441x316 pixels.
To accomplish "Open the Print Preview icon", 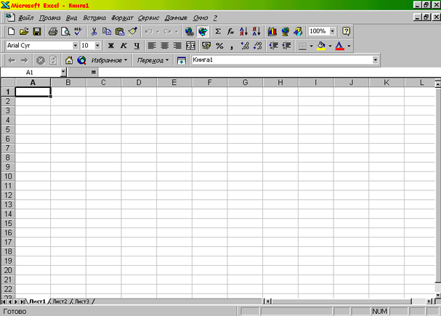I will 65,31.
